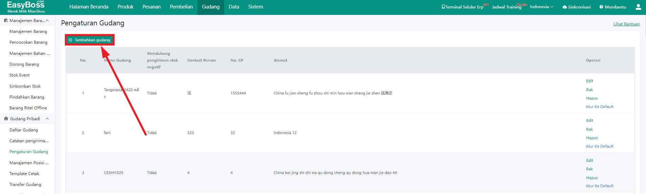Open the Indonesia language dropdown
The image size is (646, 194).
541,7
